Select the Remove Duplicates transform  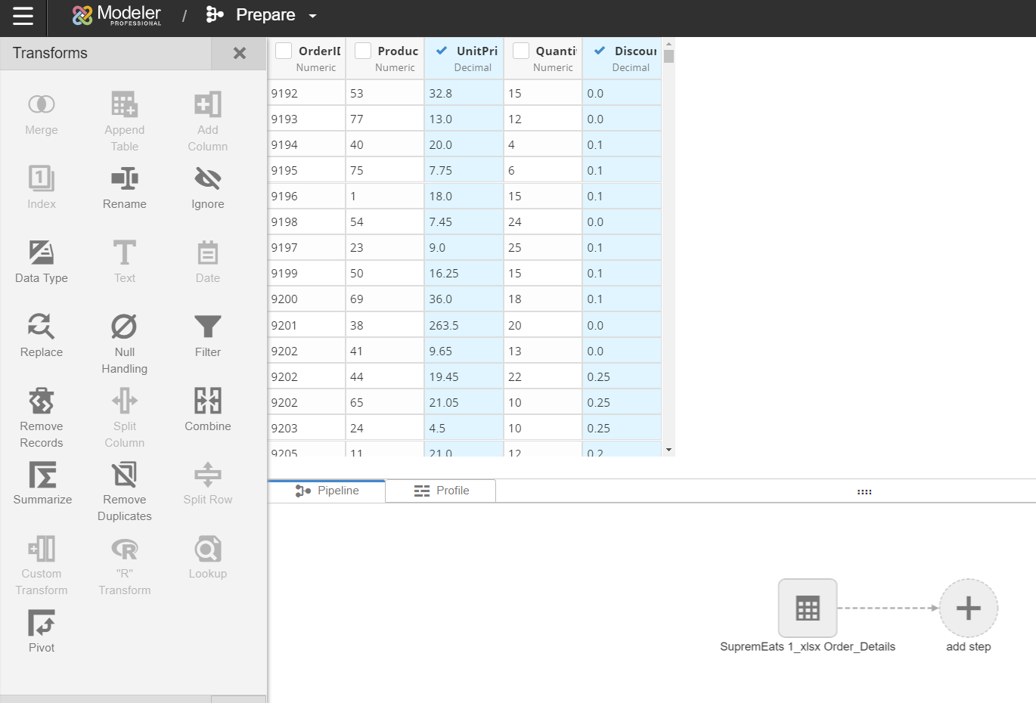124,475
